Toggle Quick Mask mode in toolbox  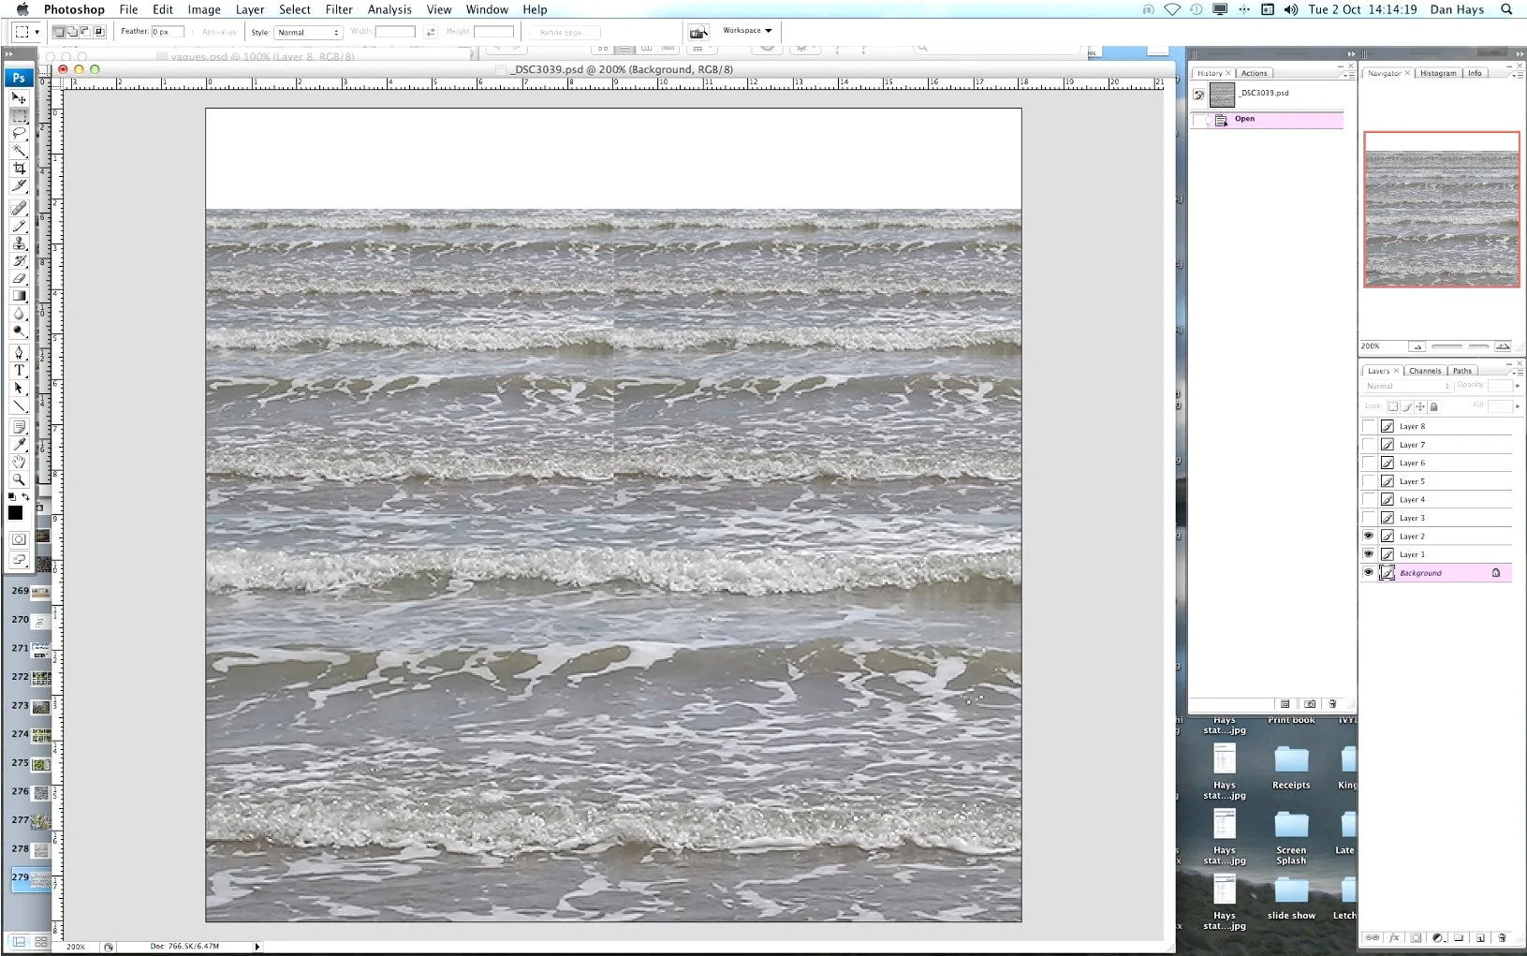(19, 539)
